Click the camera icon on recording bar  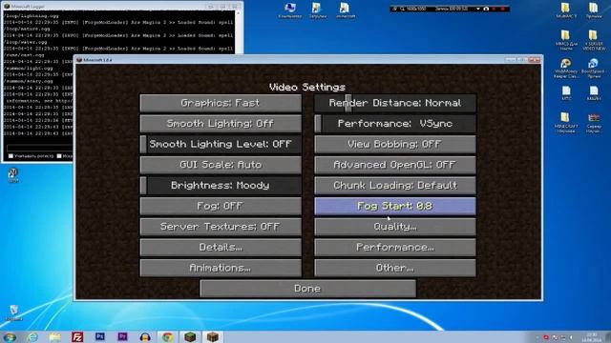pyautogui.click(x=486, y=9)
